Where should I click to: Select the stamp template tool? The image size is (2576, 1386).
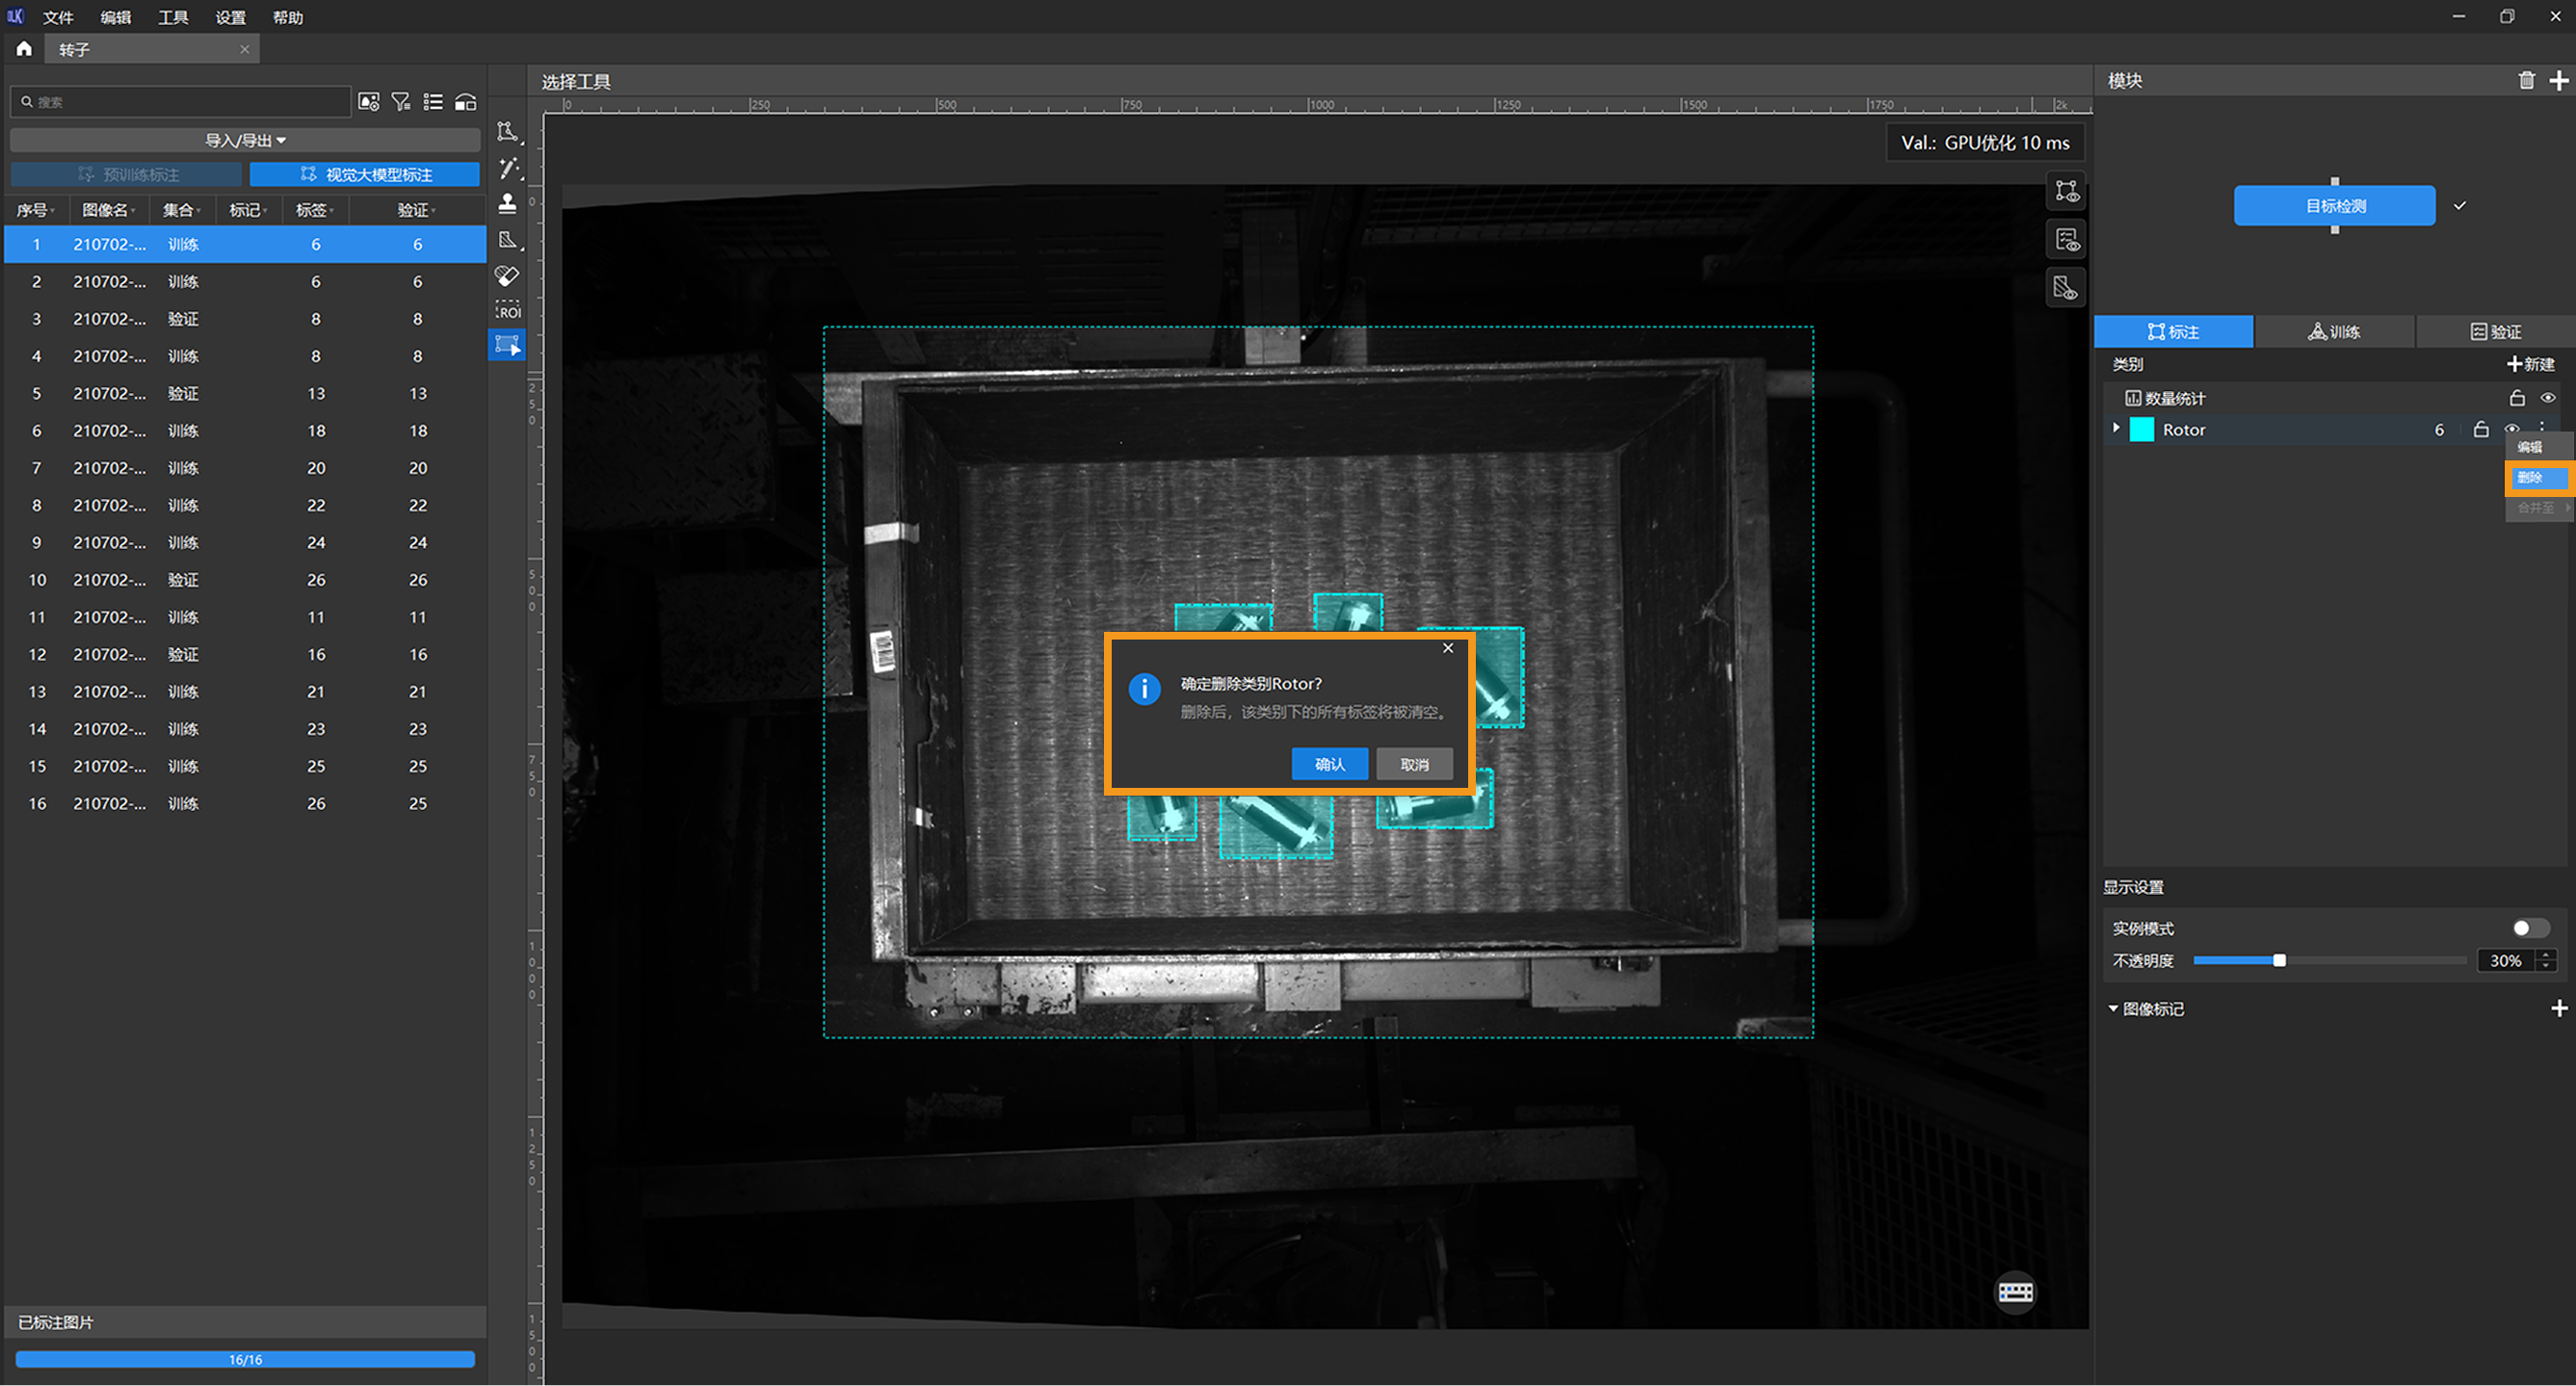click(508, 204)
